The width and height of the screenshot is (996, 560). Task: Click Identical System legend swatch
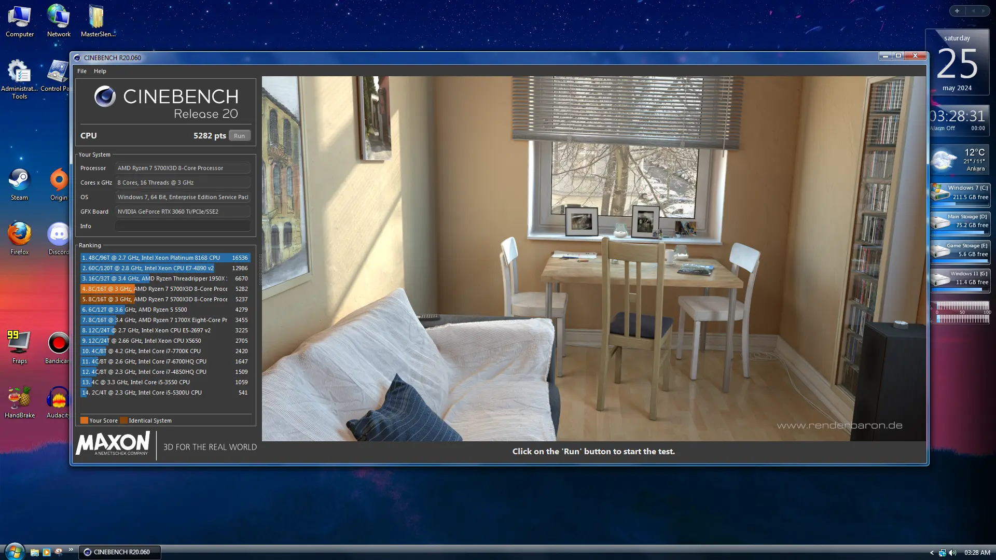pyautogui.click(x=123, y=421)
